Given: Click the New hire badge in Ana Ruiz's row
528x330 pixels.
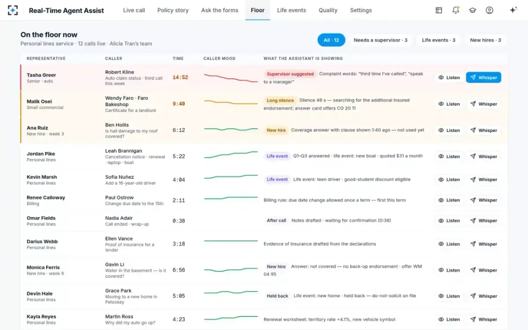Looking at the screenshot, I should coord(276,130).
